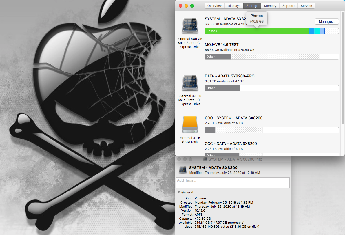
Task: Click the Kind: Volume value in Info window
Action: point(200,198)
